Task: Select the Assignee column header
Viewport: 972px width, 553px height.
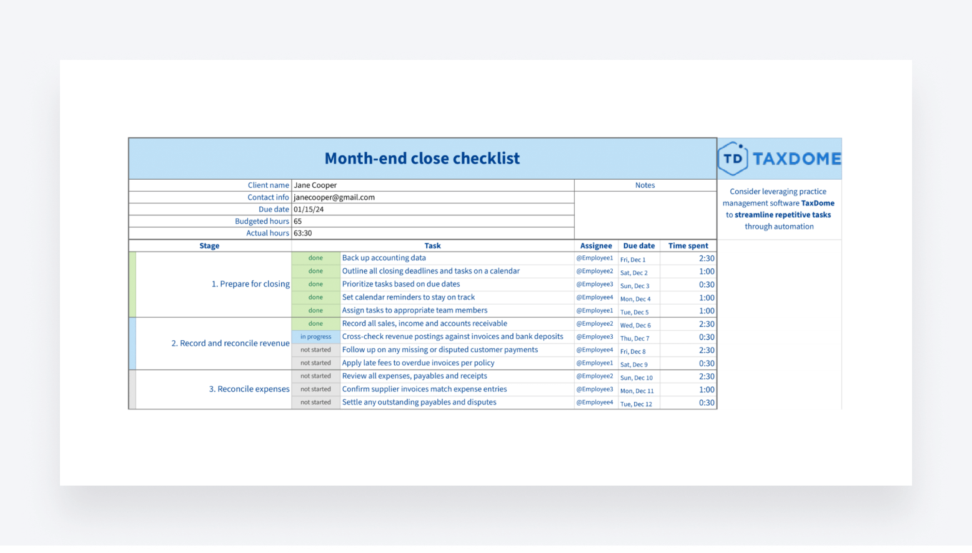Action: [x=596, y=246]
